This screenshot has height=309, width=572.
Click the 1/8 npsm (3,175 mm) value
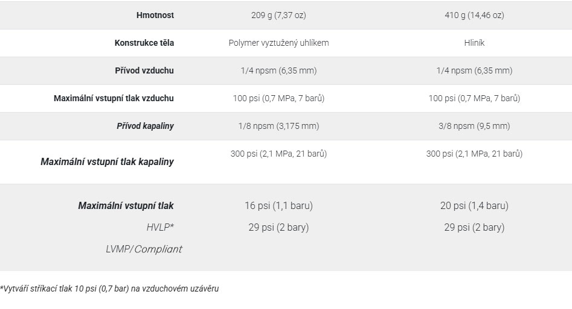tap(278, 126)
